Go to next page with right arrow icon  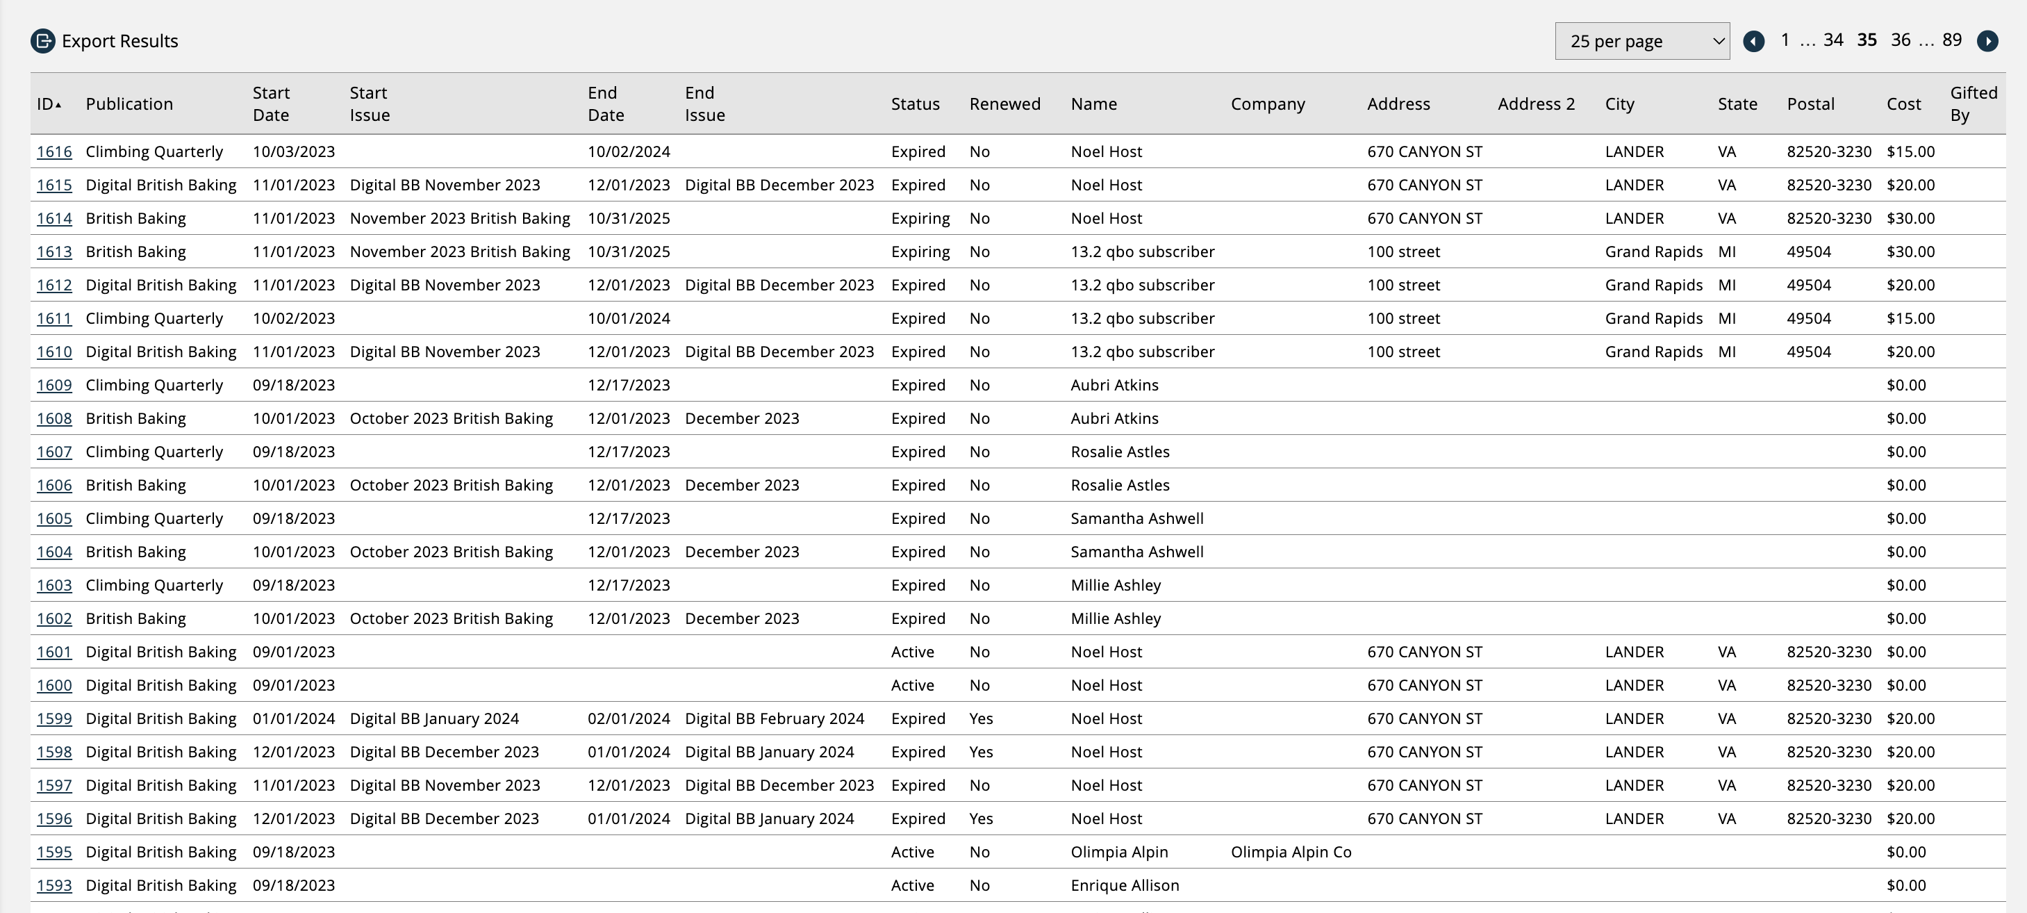pyautogui.click(x=1987, y=41)
